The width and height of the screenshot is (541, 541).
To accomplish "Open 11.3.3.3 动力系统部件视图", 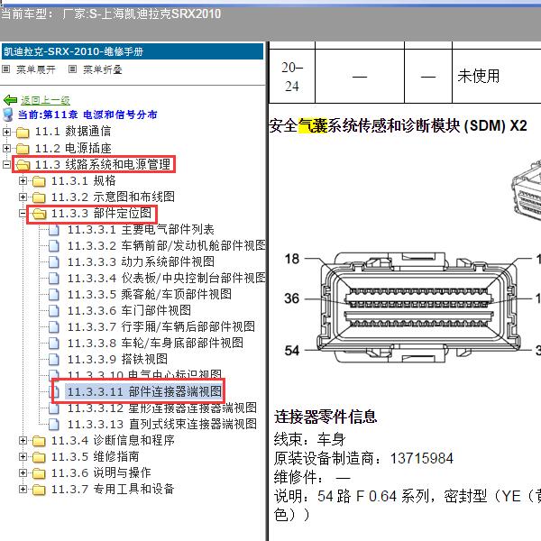I will [141, 261].
